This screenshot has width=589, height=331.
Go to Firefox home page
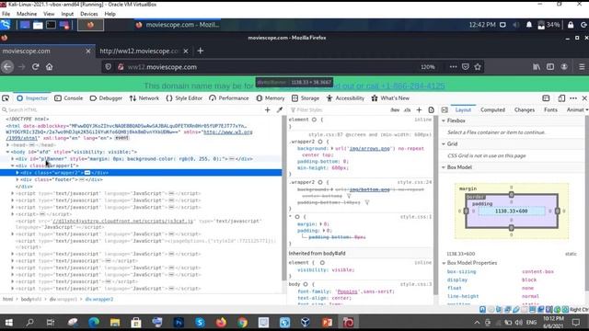tap(49, 67)
